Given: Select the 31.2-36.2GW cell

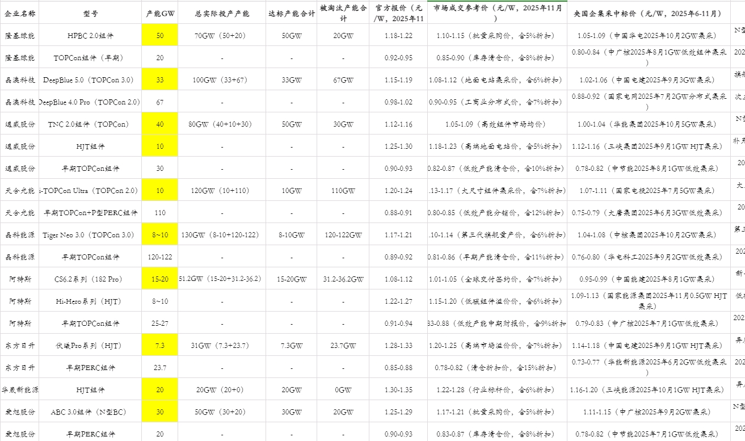Looking at the screenshot, I should point(343,279).
